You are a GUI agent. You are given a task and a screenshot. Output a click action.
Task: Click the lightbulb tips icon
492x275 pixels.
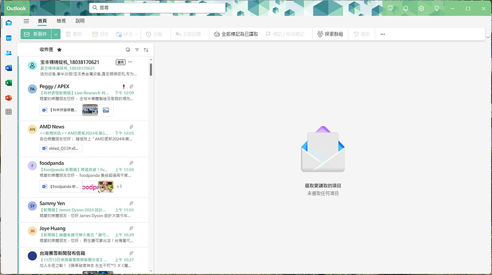pos(436,8)
